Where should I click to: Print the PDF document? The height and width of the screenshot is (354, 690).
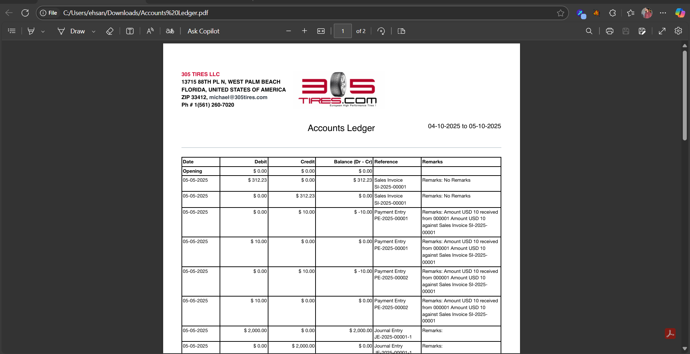coord(609,31)
